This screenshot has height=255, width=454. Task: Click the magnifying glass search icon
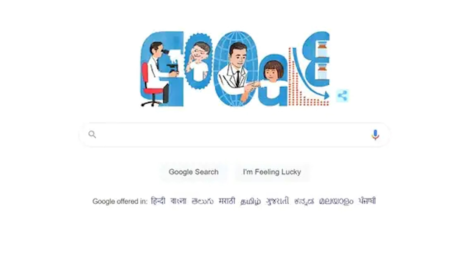click(x=92, y=134)
